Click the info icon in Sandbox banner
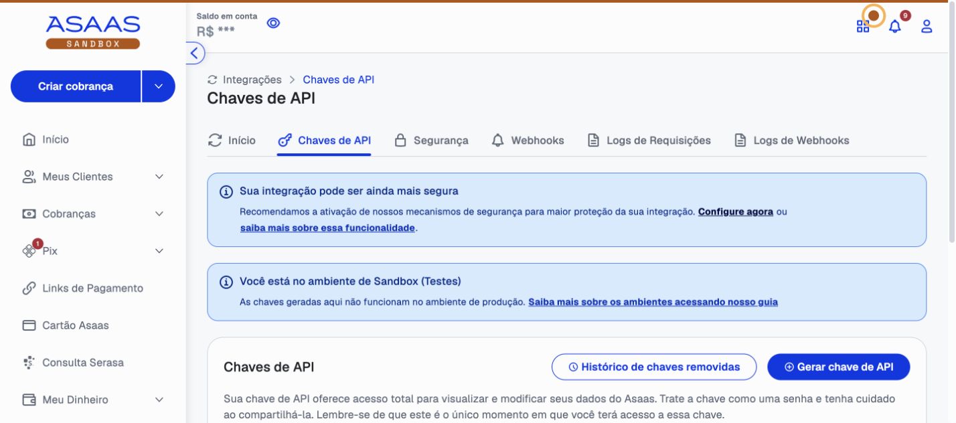The height and width of the screenshot is (423, 956). (226, 282)
